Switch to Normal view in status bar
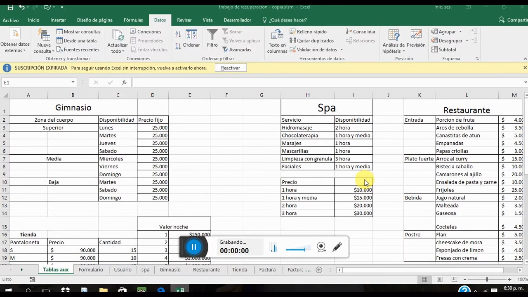The image size is (528, 297). 424,280
